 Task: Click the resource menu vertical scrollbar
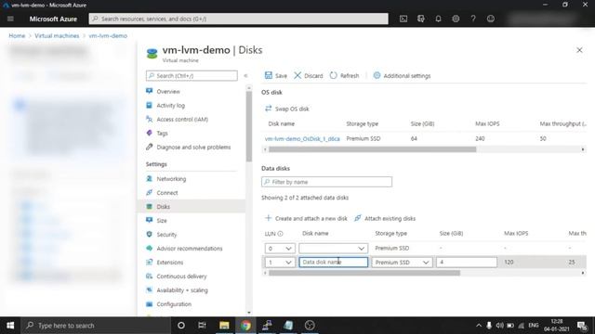click(249, 126)
